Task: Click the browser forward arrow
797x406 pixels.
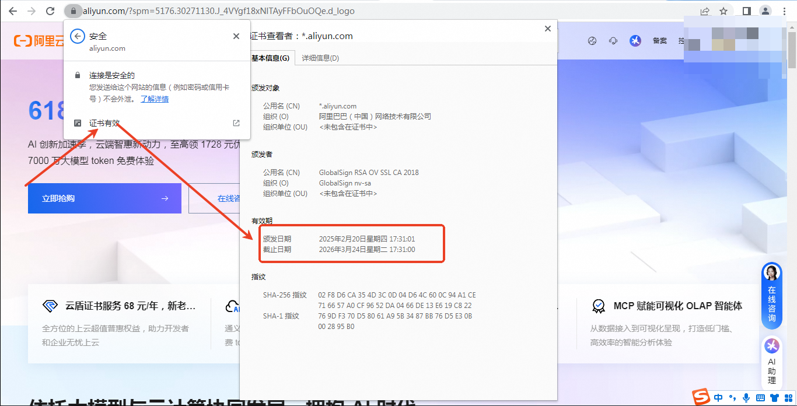Action: [x=32, y=11]
